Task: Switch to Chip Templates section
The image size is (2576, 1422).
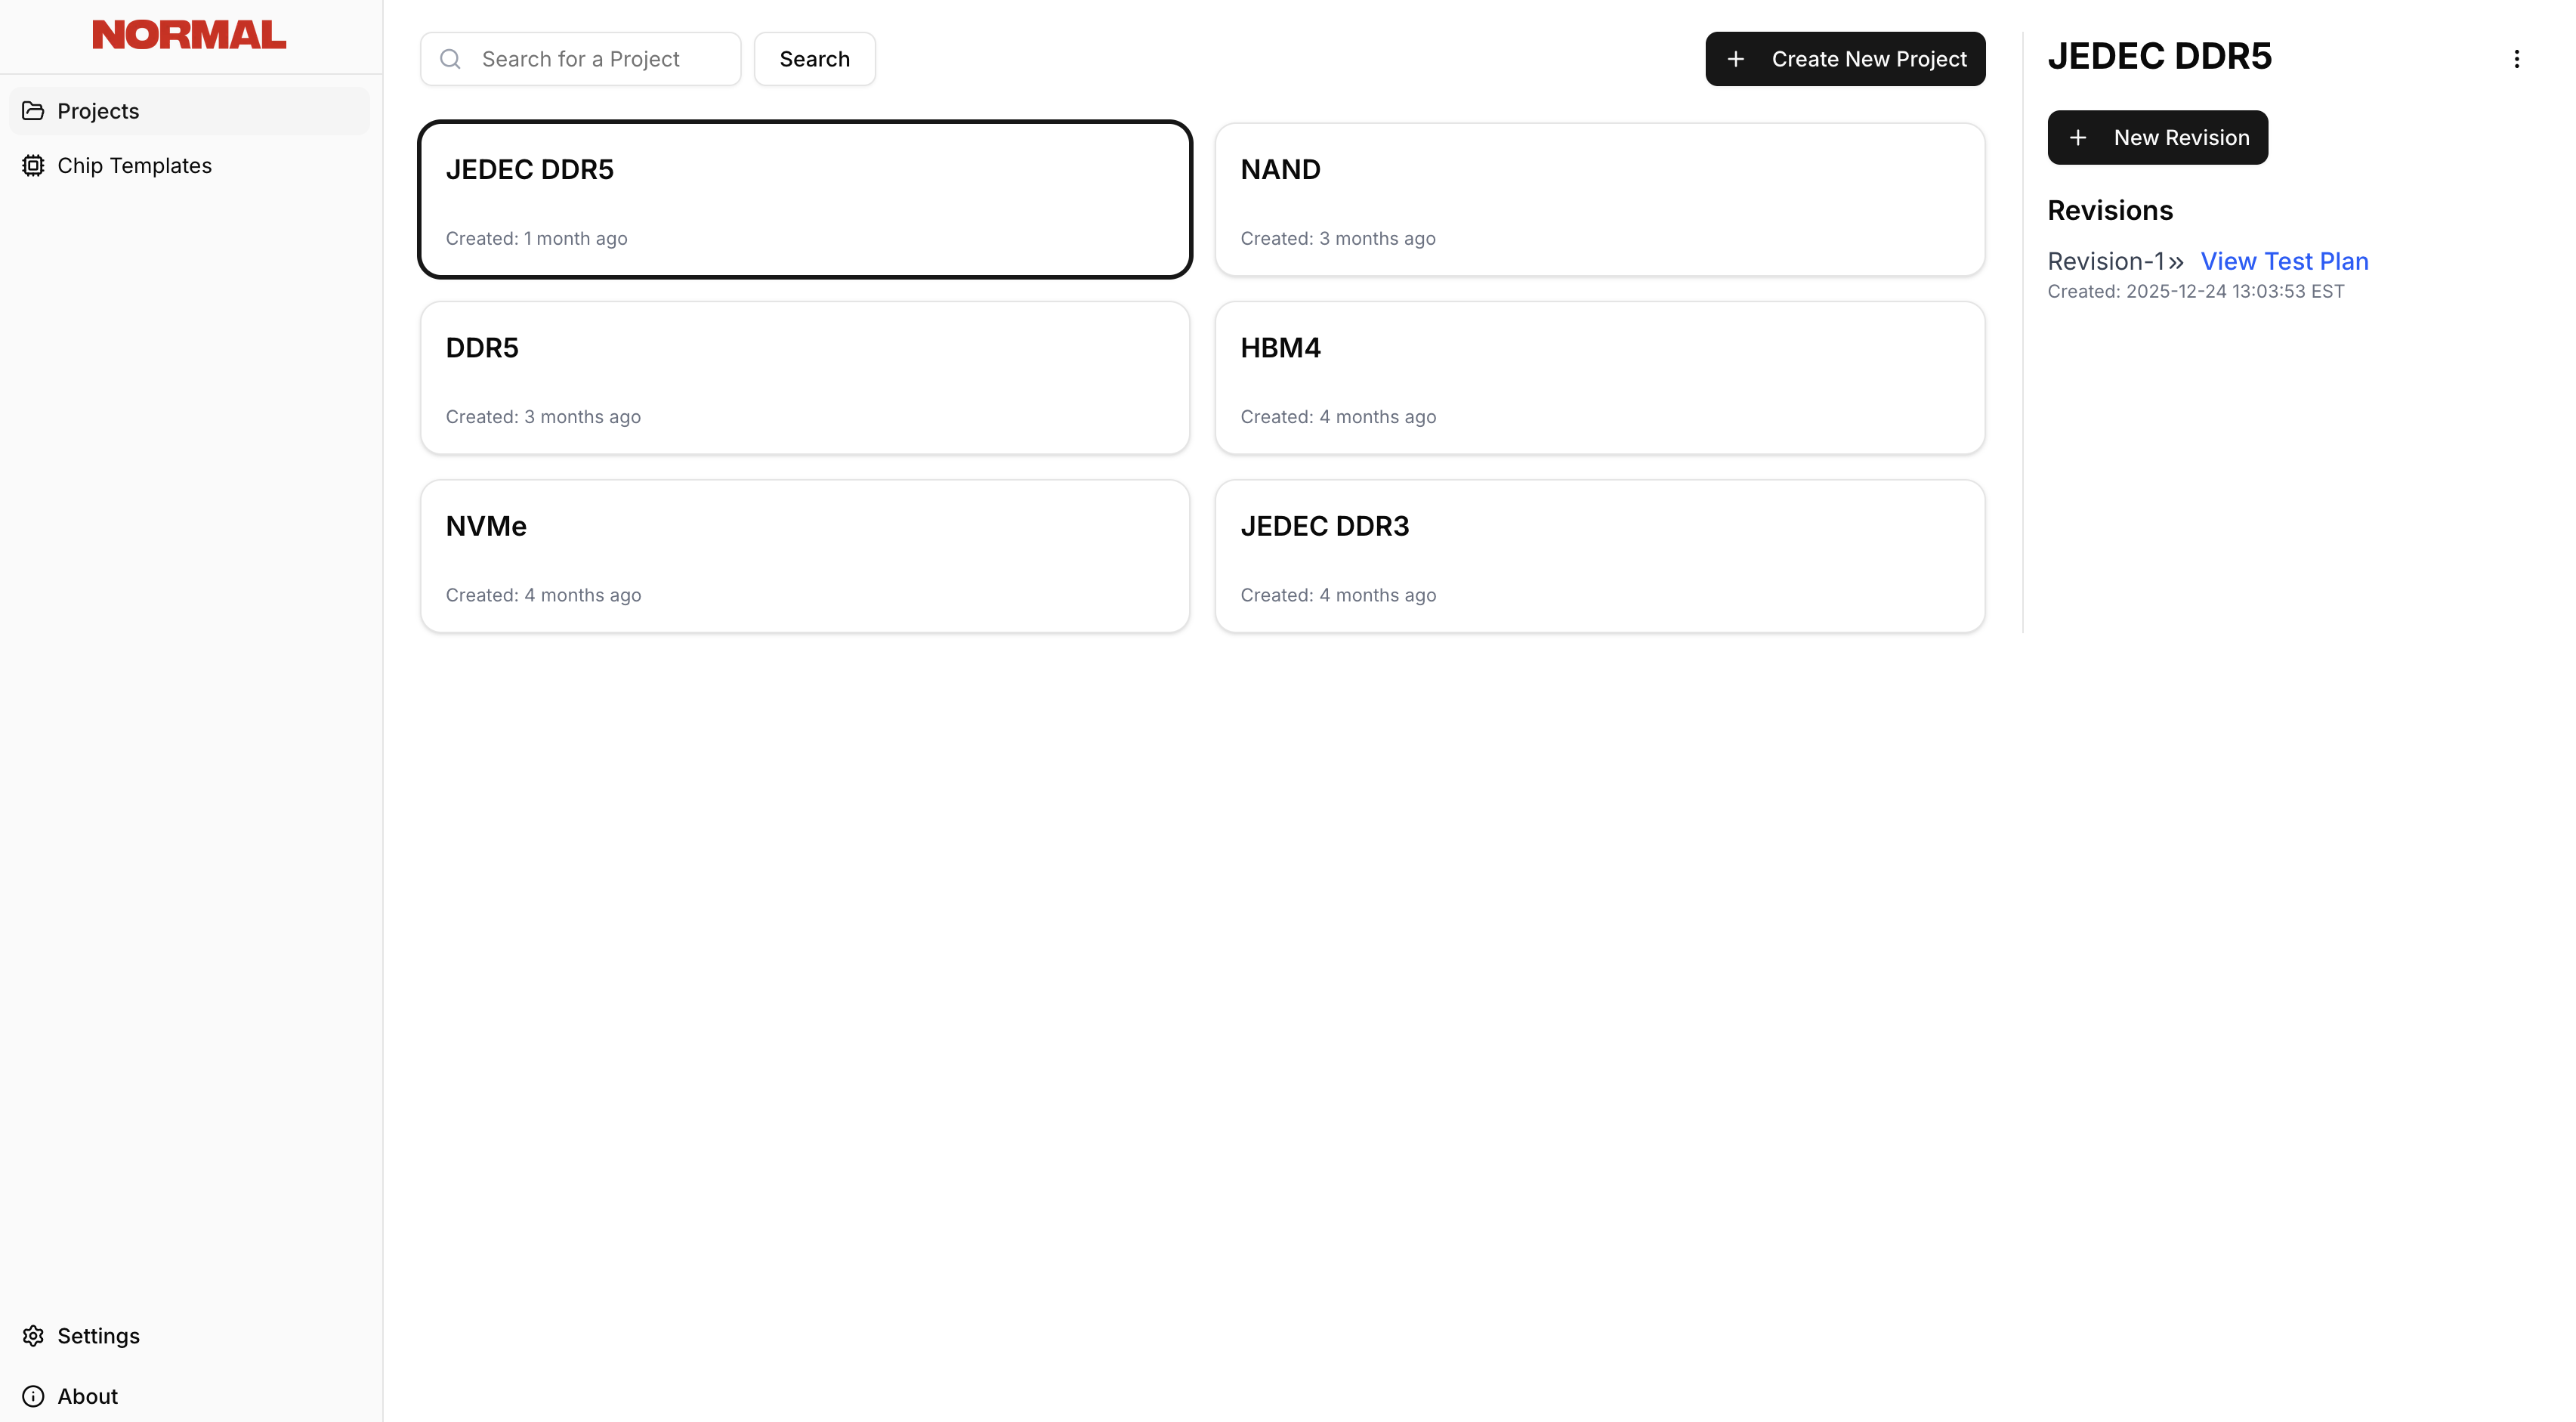Action: (135, 165)
